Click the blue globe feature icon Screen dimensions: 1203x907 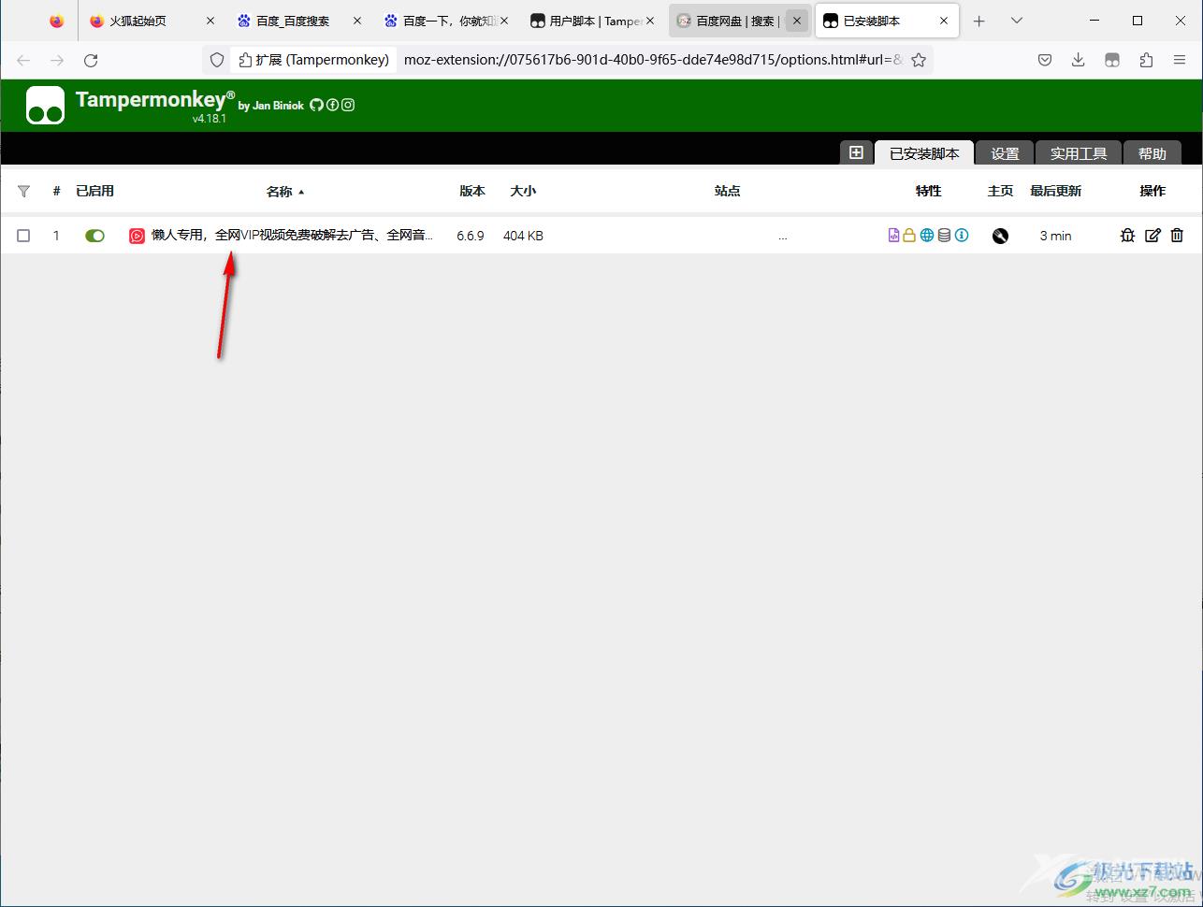(x=927, y=236)
